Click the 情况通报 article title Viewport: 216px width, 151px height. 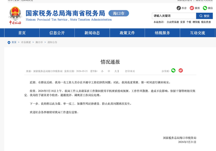110,62
